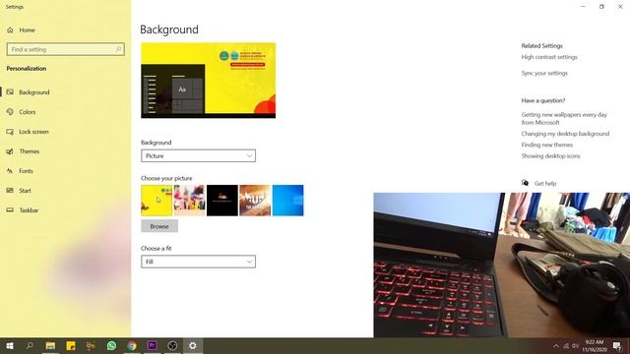Open Sync your settings link

click(x=544, y=73)
